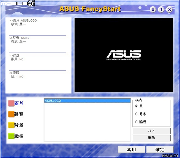Select the orange 聲音 sound category icon

[11, 114]
